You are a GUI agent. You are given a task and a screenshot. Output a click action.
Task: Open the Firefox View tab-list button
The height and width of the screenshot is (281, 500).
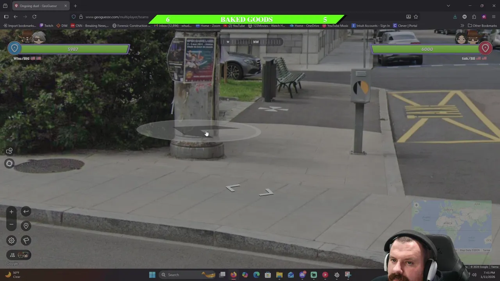(x=5, y=6)
